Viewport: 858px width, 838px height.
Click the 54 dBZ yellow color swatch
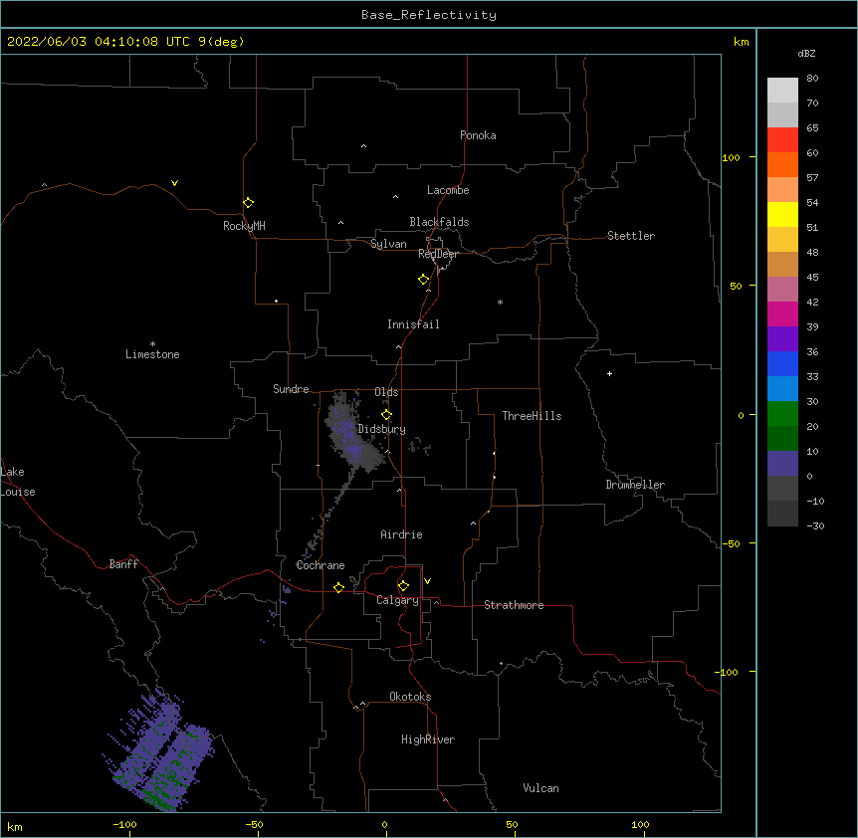(782, 214)
